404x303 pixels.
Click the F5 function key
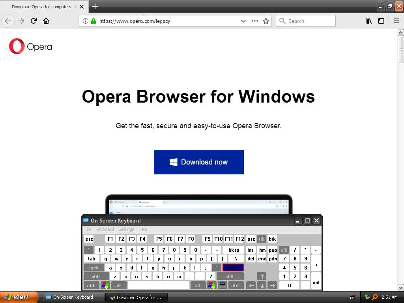point(159,239)
